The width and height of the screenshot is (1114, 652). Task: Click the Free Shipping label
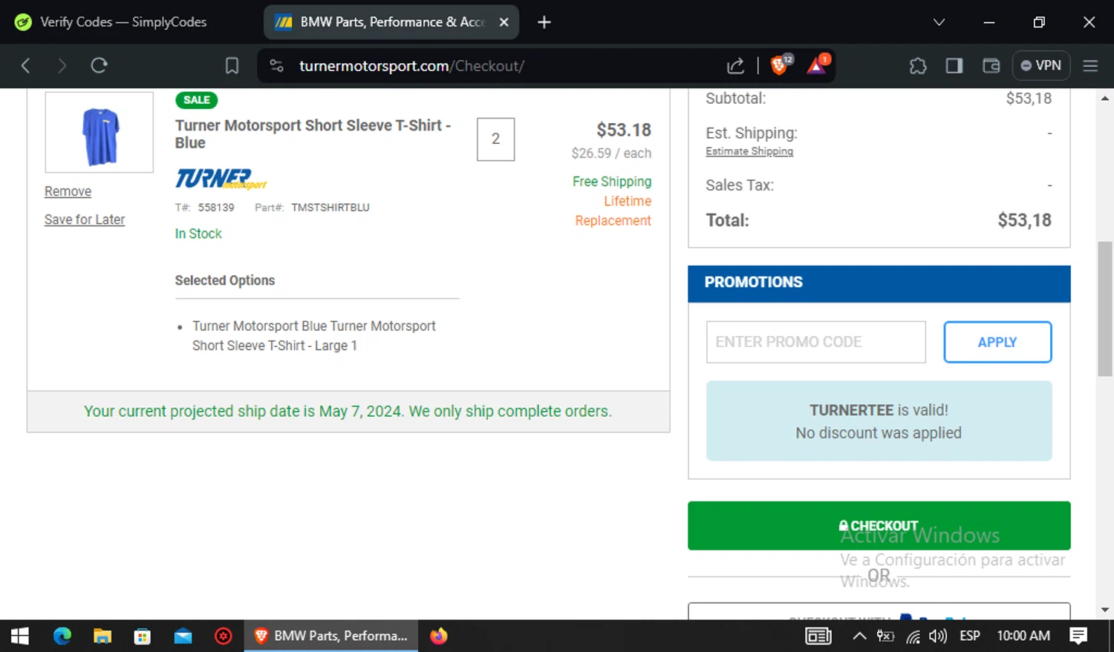click(612, 182)
